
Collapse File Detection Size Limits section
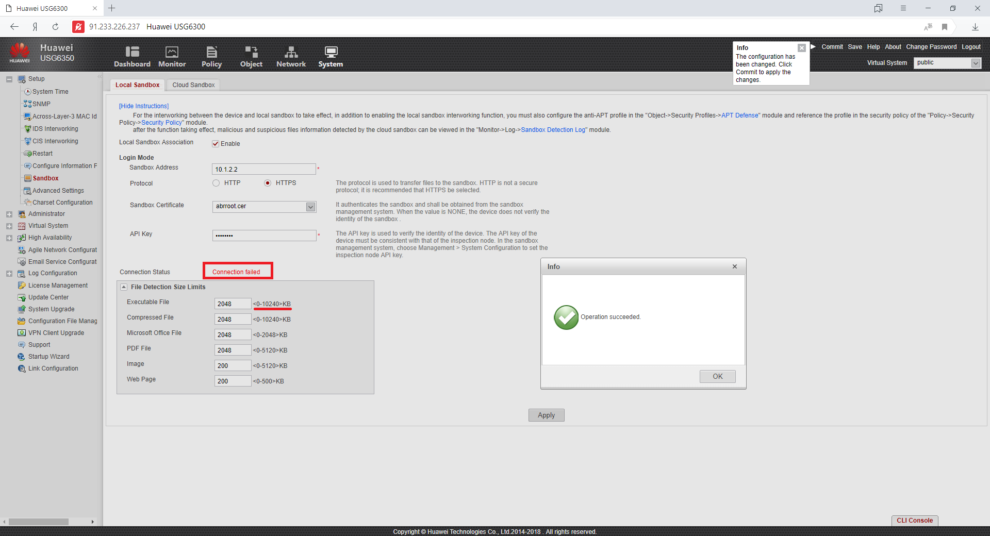tap(124, 287)
